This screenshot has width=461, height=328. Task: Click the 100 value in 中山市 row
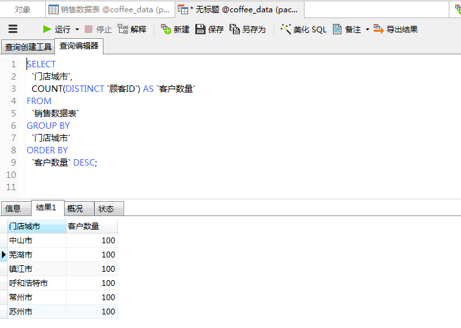(108, 240)
